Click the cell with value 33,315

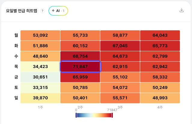pyautogui.click(x=40, y=88)
